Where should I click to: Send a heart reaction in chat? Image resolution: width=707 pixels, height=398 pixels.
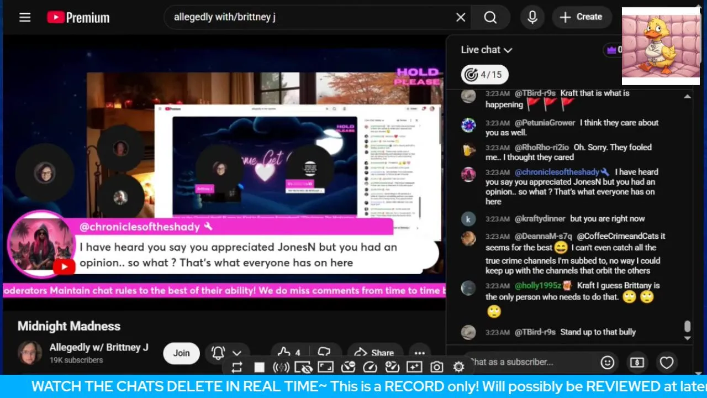pos(667,363)
